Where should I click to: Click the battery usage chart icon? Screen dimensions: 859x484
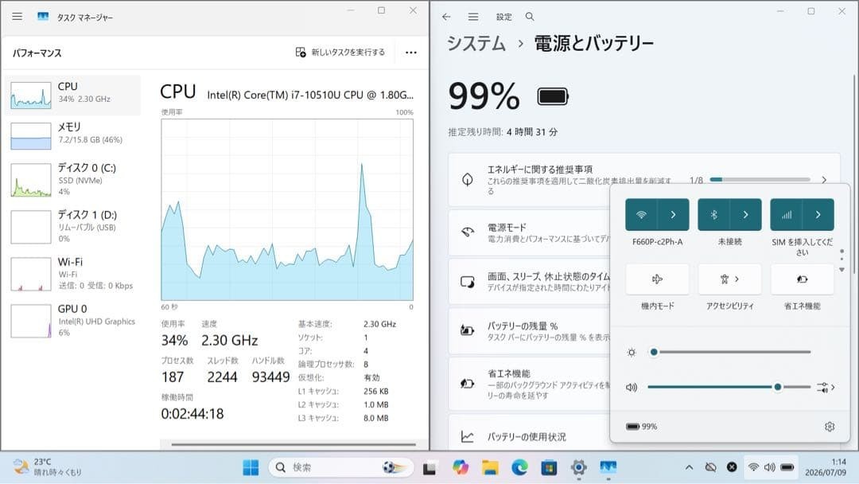[x=468, y=437]
